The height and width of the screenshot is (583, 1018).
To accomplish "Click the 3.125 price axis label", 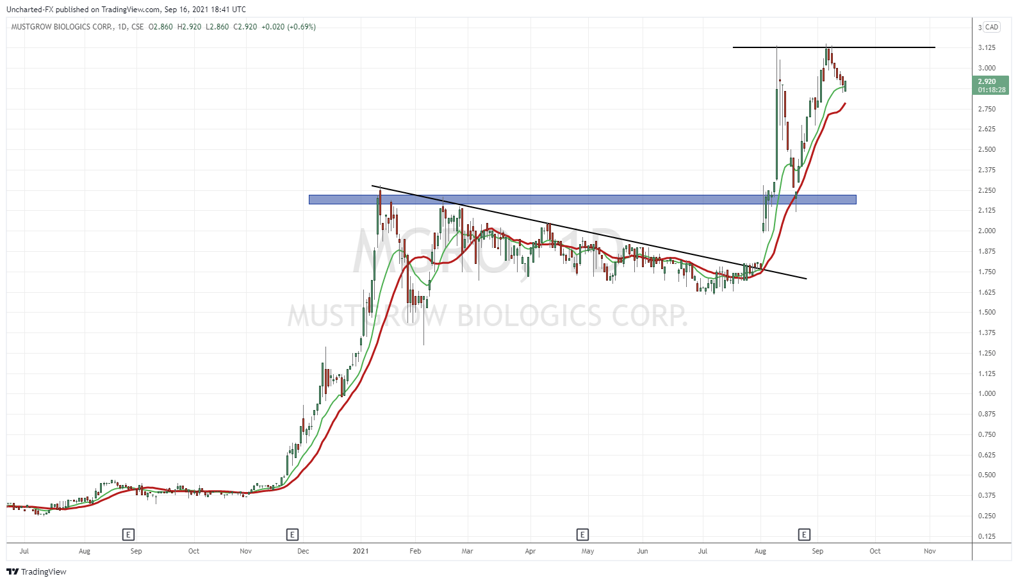I will pos(987,47).
